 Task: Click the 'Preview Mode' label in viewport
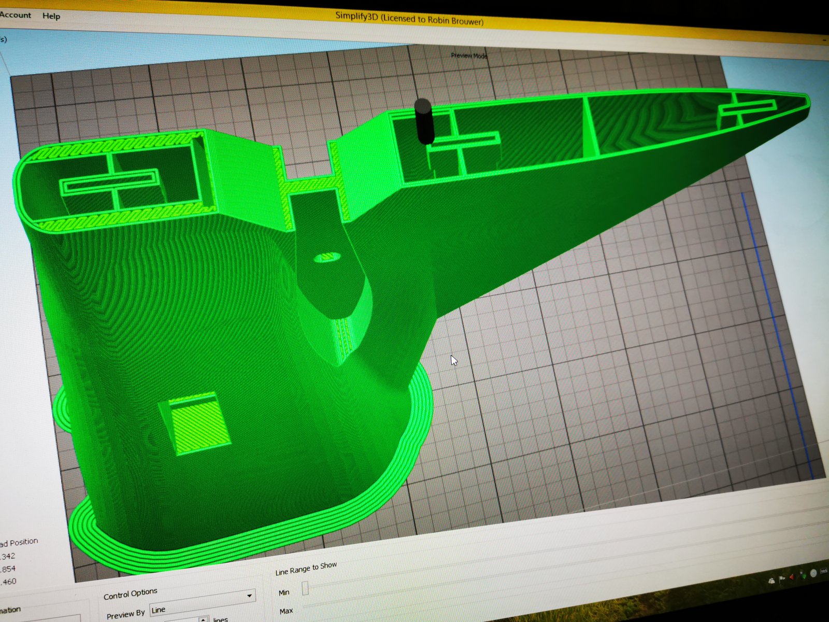click(469, 55)
